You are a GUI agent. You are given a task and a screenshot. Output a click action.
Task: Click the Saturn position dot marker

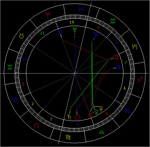point(70,110)
